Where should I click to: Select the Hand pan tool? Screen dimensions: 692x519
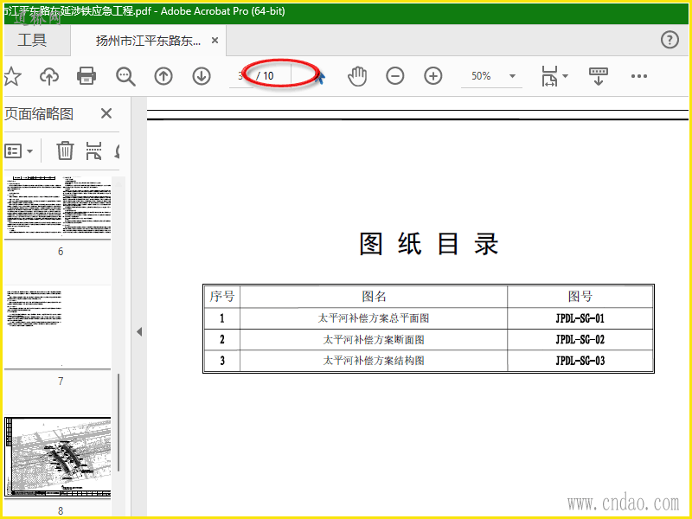[x=357, y=76]
